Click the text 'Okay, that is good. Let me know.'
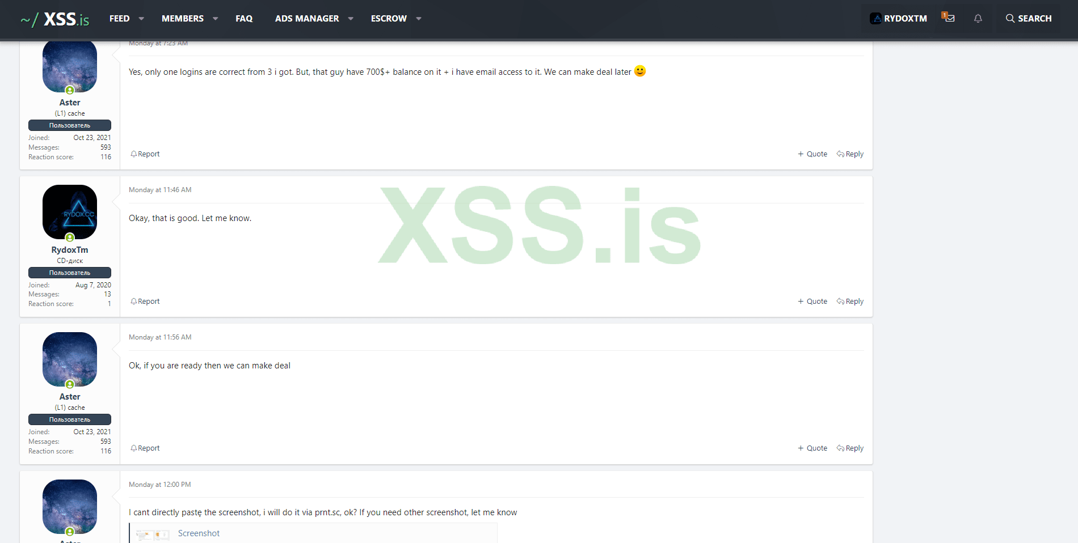This screenshot has height=543, width=1078. [190, 218]
